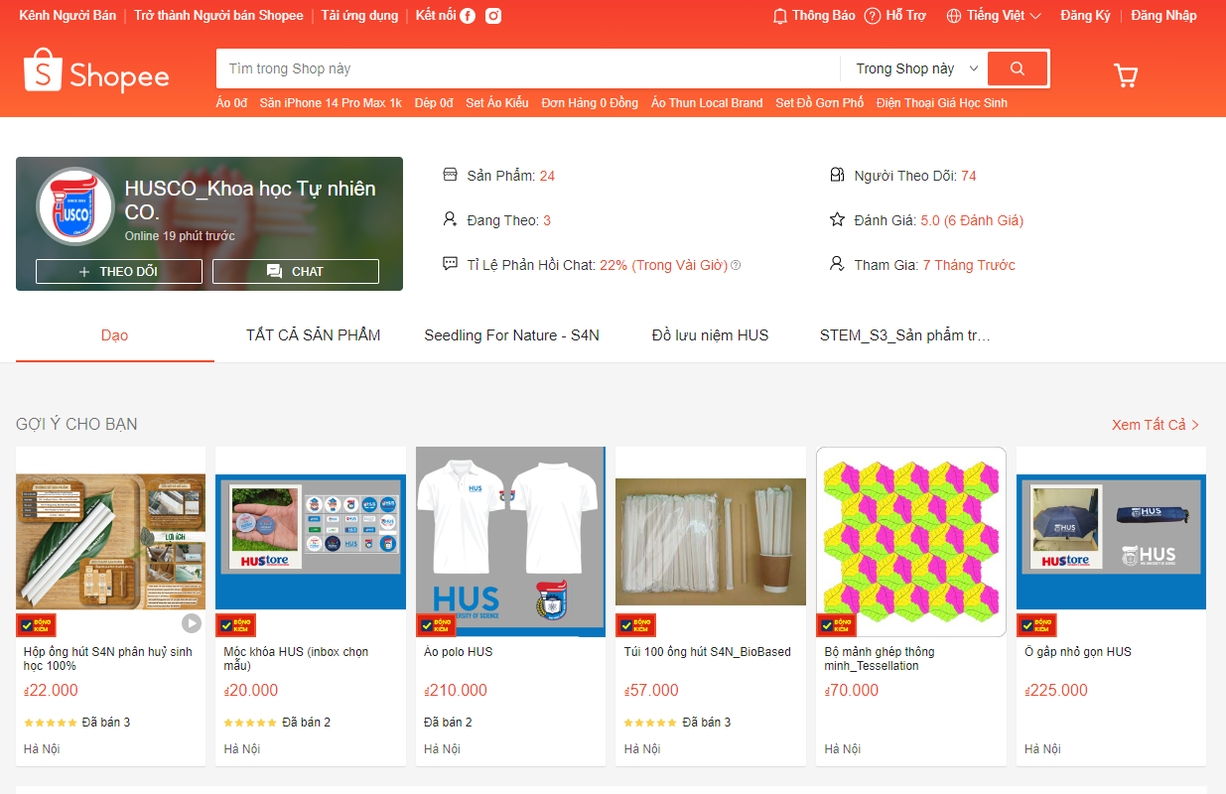Viewport: 1226px width, 794px height.
Task: Open the Móc khóa HUS keychain image
Action: pyautogui.click(x=311, y=542)
